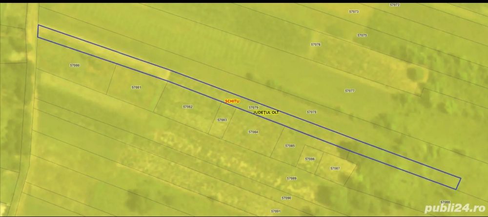Click parcel number 57077
The image size is (488, 217).
click(349, 91)
